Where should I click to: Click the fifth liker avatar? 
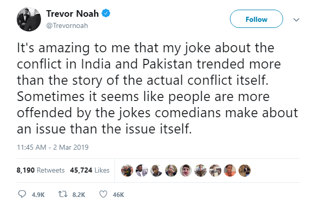click(x=186, y=171)
